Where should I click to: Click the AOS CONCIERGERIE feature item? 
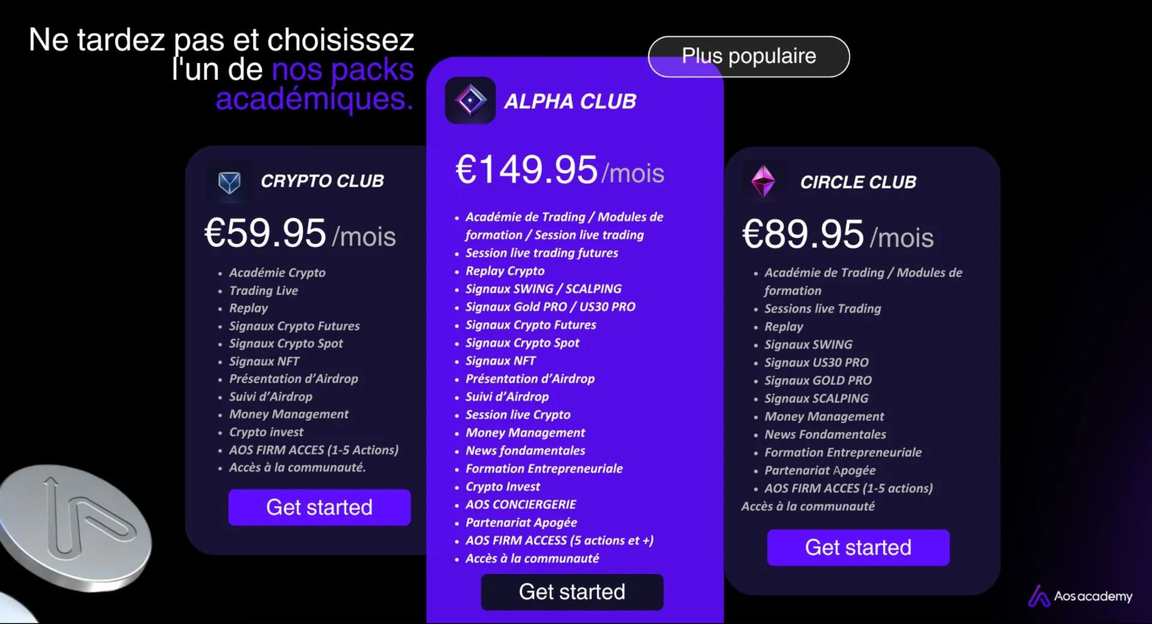[x=521, y=504]
